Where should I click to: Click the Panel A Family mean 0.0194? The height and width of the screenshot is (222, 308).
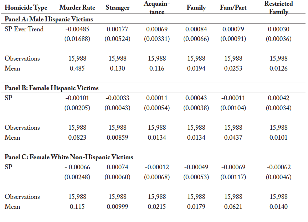click(x=196, y=68)
